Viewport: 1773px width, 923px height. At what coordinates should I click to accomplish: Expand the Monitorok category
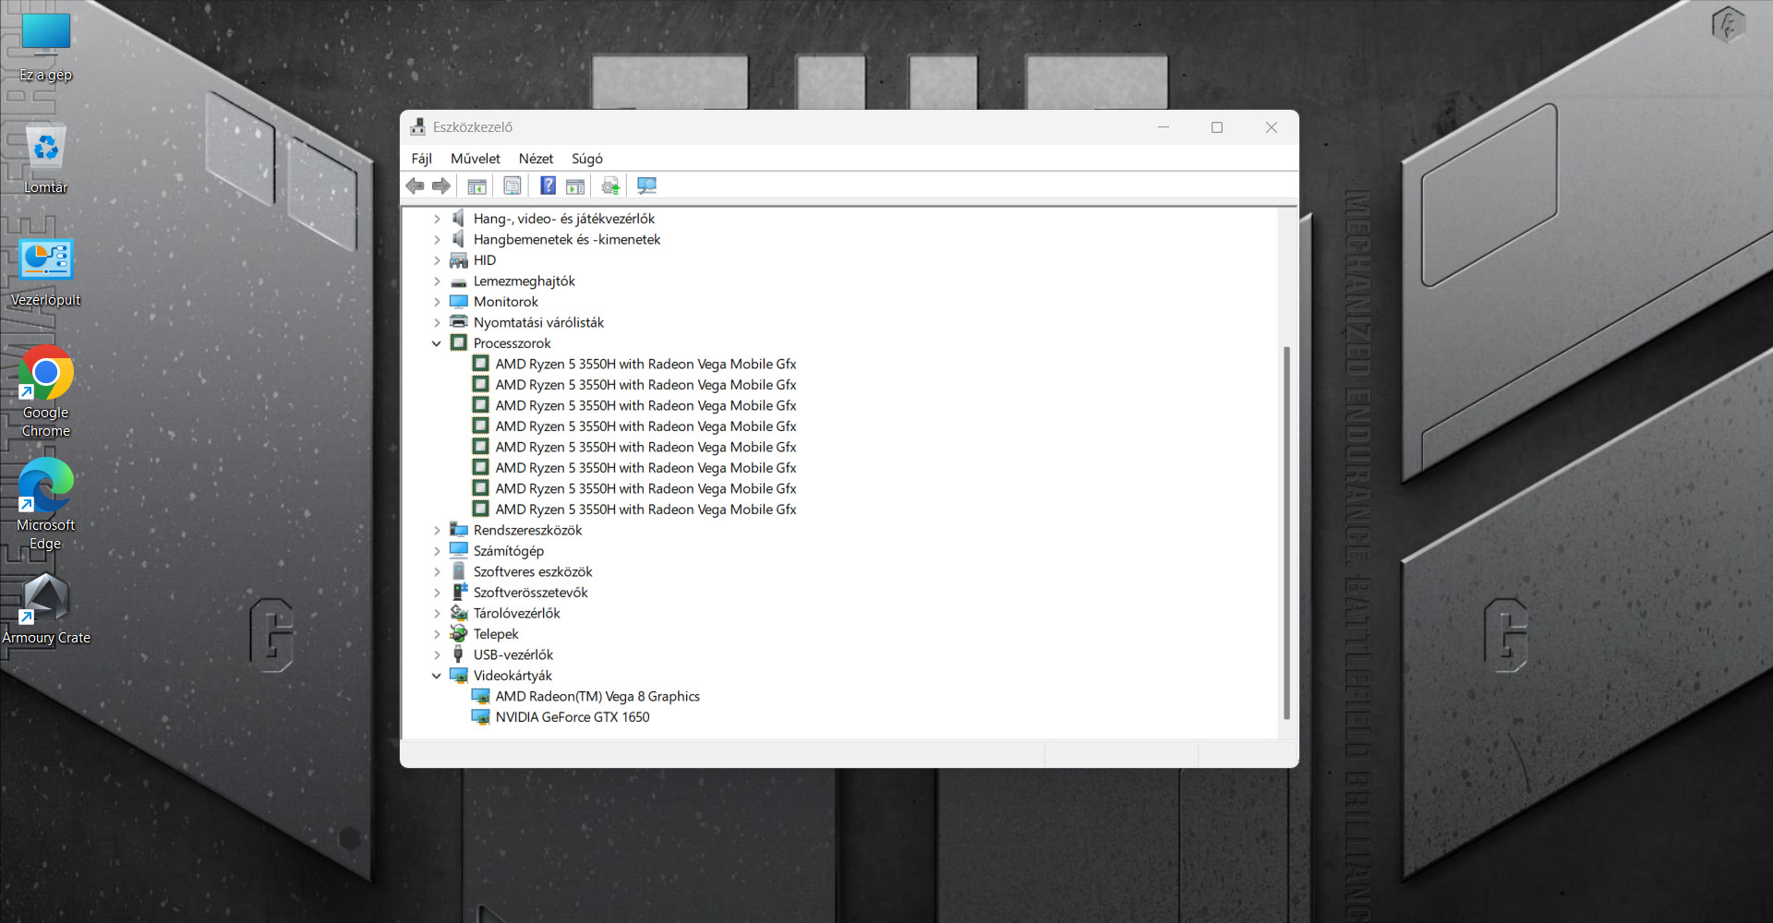point(437,302)
